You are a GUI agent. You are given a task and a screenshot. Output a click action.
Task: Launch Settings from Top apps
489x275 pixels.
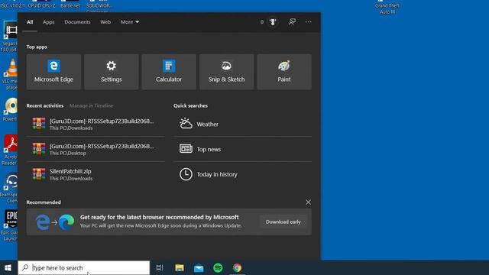112,72
